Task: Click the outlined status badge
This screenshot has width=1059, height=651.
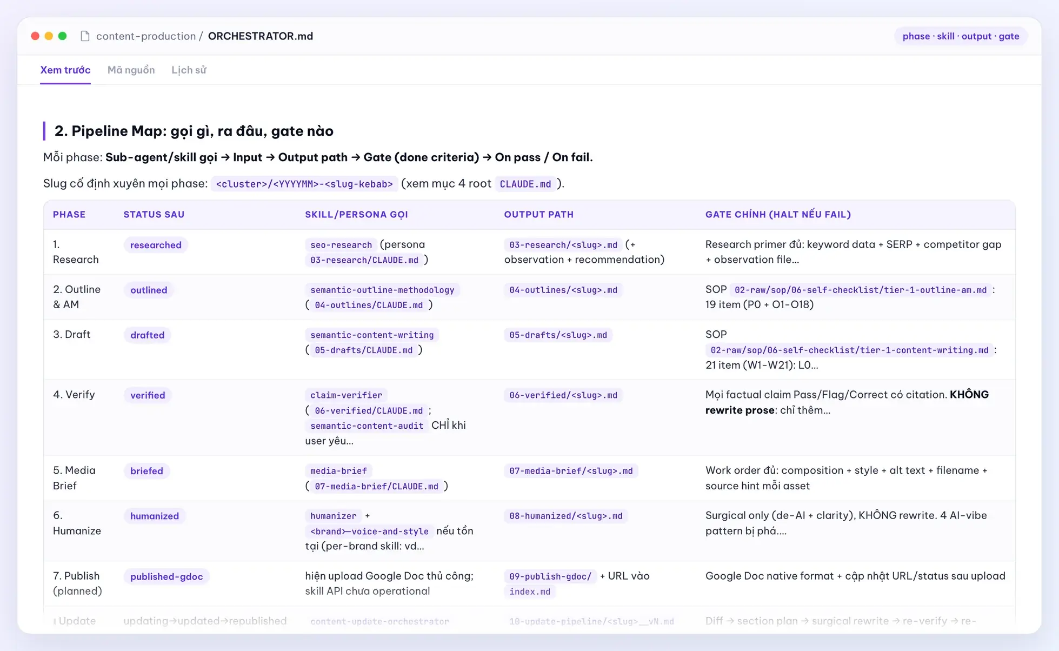Action: pyautogui.click(x=149, y=290)
